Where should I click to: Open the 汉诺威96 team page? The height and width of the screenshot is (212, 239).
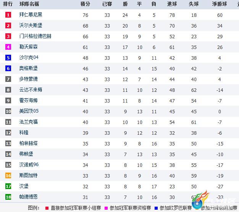(29, 165)
